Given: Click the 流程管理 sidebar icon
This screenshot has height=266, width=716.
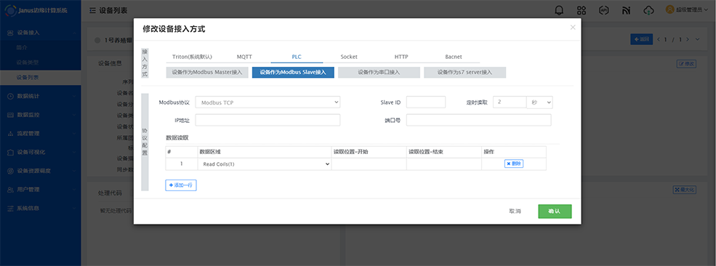Looking at the screenshot, I should tap(10, 134).
